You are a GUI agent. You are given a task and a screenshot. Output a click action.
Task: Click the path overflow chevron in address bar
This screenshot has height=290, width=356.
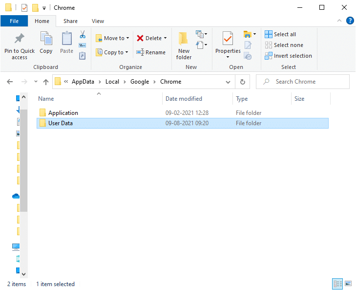(x=66, y=82)
